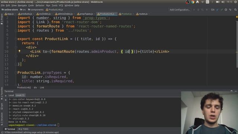Open the TODO tool window
238x134 pixels.
click(23, 129)
